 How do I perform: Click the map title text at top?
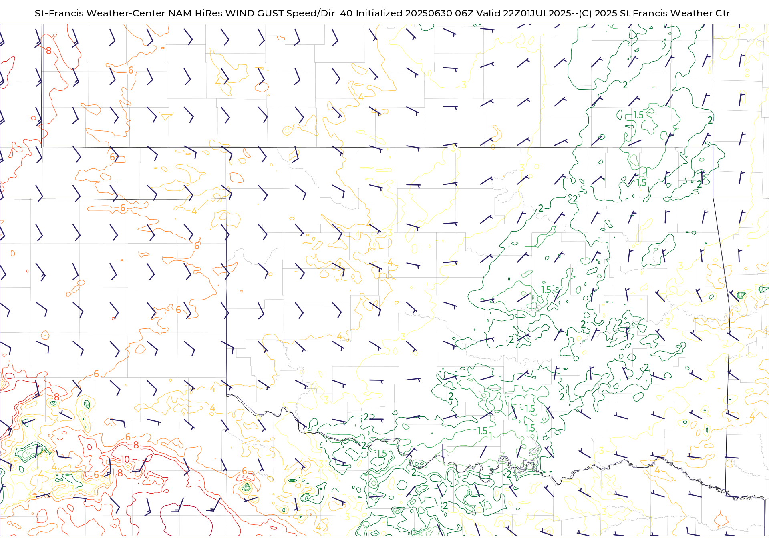382,13
